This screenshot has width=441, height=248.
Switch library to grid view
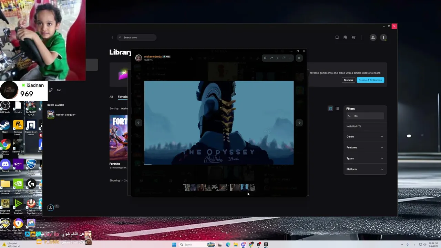[x=330, y=108]
